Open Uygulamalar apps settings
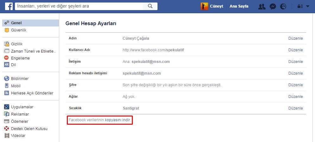This screenshot has height=142, width=315. 22,107
